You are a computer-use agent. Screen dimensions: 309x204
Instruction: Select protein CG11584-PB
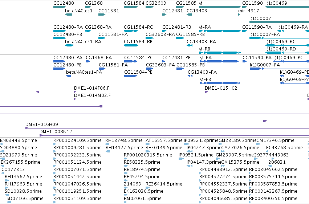[131, 76]
